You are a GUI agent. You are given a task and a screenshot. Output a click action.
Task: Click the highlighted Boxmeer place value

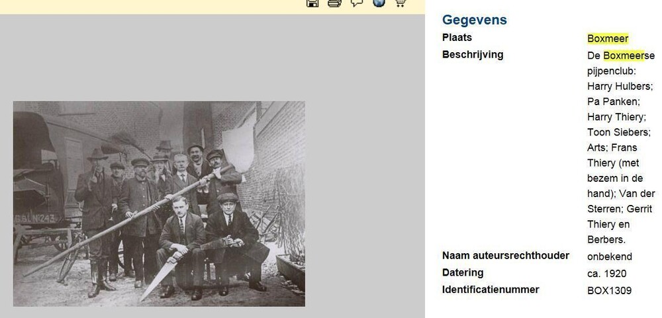pos(608,39)
